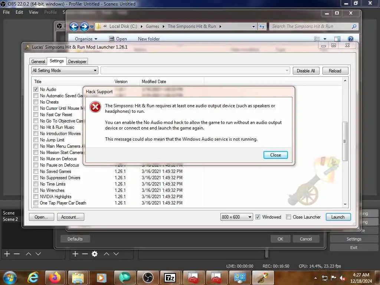Open Explorer help question mark icon
The image size is (380, 285).
pos(350,39)
